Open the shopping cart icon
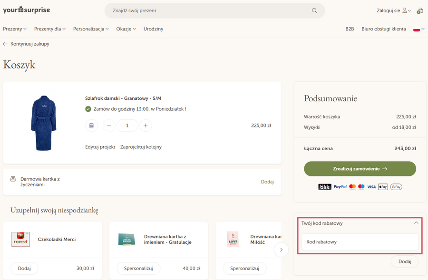 coord(419,10)
